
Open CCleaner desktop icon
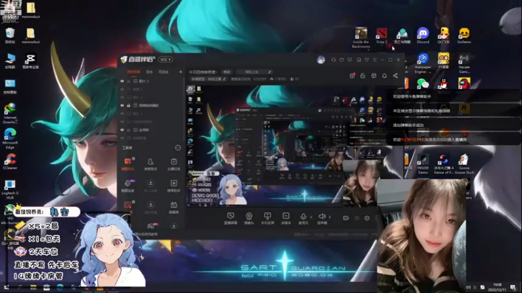click(10, 161)
